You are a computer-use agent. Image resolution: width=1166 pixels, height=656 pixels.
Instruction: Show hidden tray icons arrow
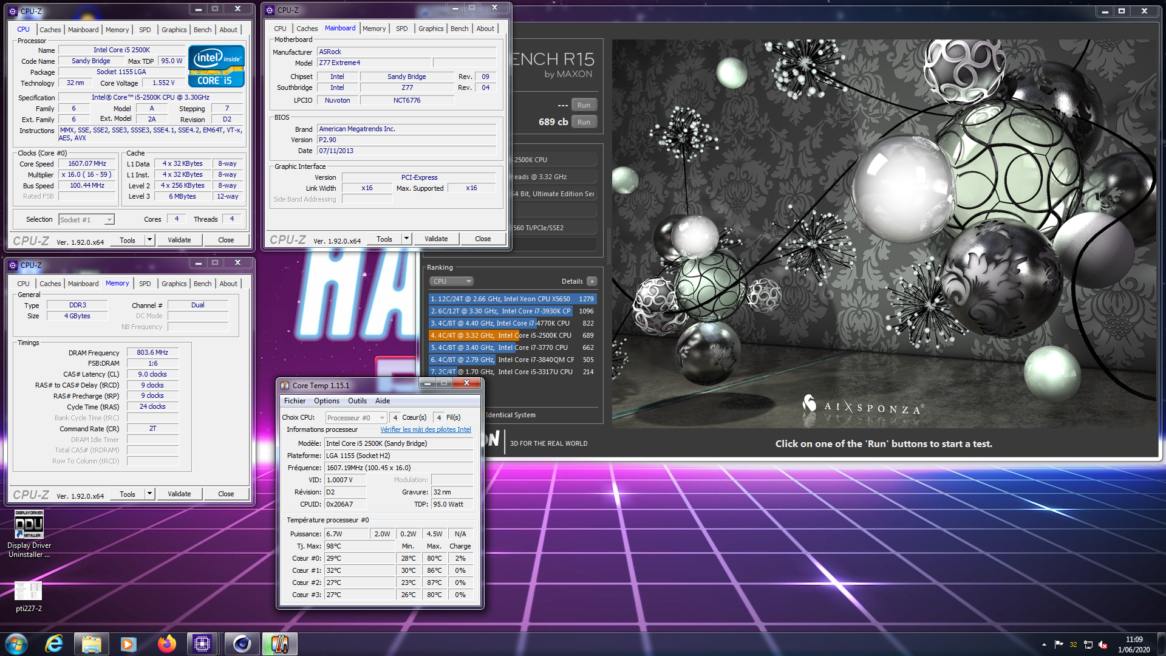click(x=1044, y=644)
